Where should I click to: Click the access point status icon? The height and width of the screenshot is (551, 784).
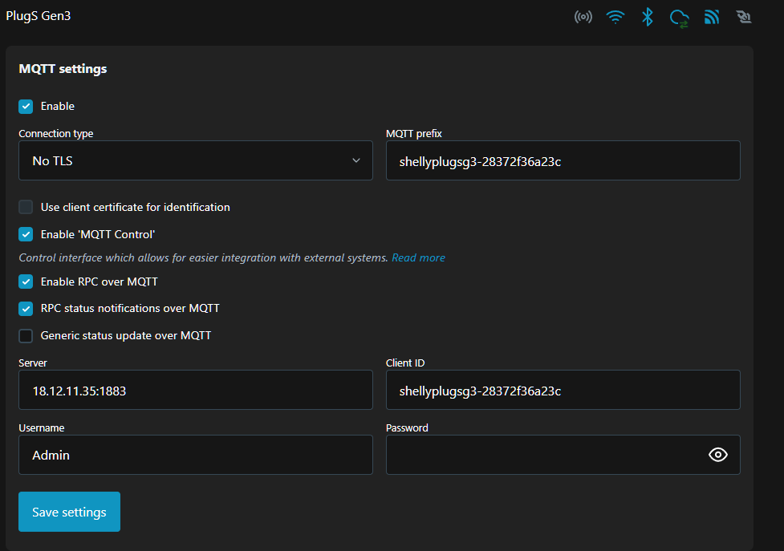pos(583,17)
